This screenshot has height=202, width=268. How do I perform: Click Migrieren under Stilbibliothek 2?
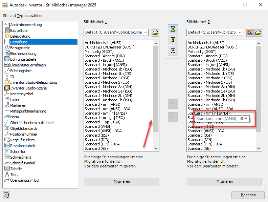[224, 181]
